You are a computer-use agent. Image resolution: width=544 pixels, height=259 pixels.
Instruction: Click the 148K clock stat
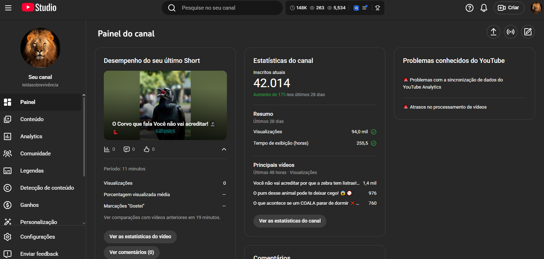(x=298, y=8)
